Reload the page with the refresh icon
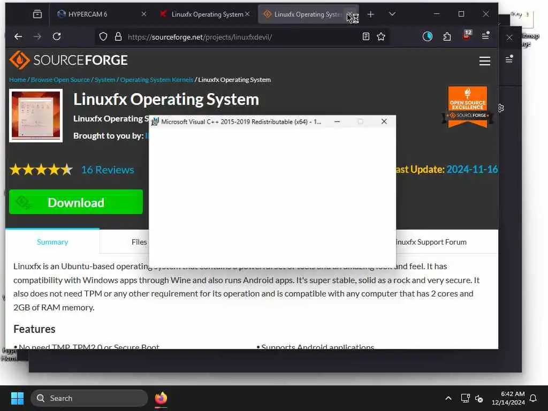 [57, 36]
